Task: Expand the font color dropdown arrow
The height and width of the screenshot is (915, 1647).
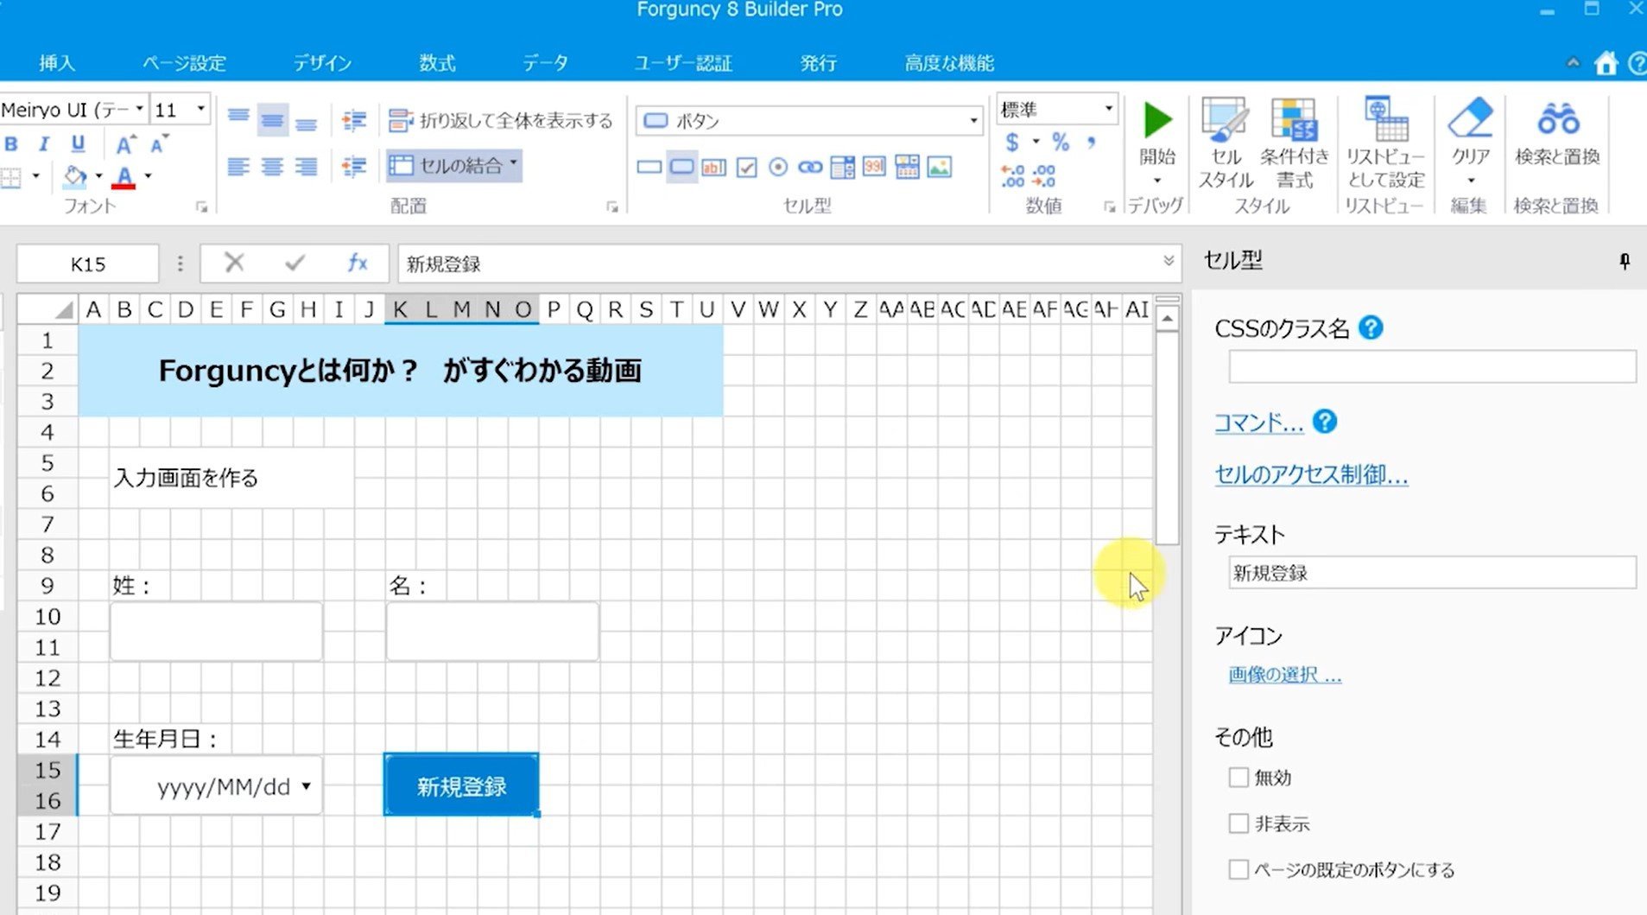Action: pos(149,177)
